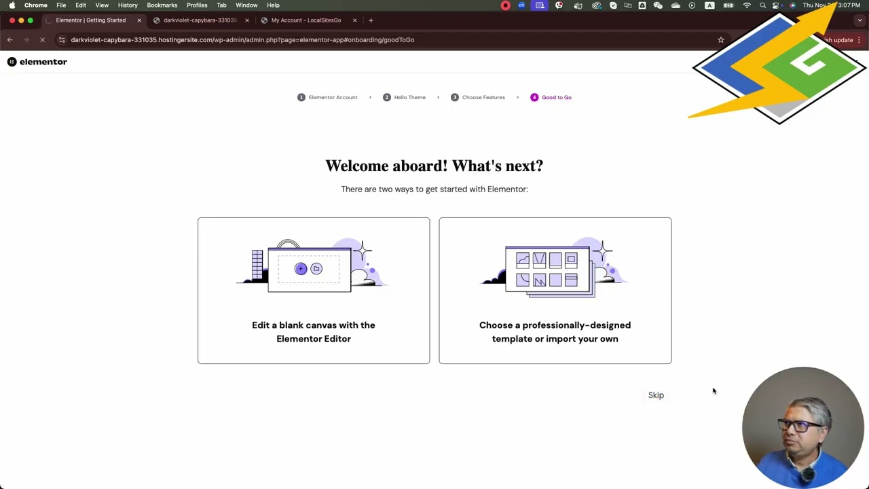Open the Help menu

273,5
